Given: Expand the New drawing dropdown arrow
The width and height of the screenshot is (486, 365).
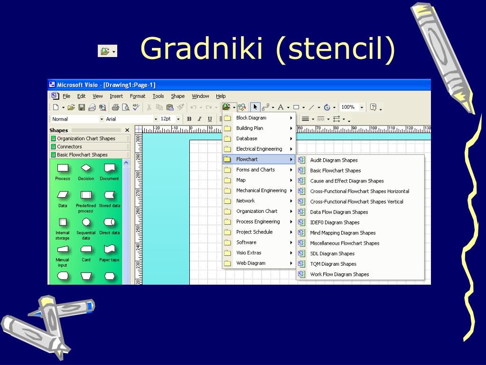Looking at the screenshot, I should pos(63,108).
